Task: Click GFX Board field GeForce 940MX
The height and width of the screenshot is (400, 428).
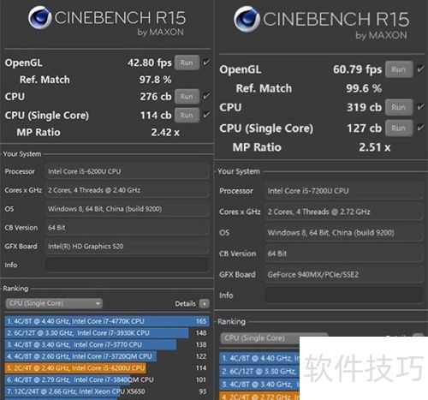Action: (x=344, y=274)
